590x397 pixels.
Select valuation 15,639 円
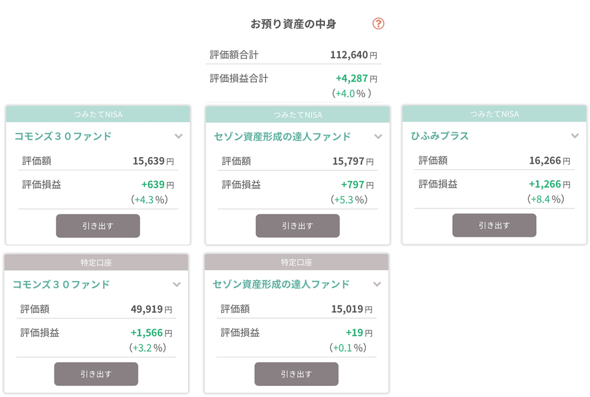153,161
